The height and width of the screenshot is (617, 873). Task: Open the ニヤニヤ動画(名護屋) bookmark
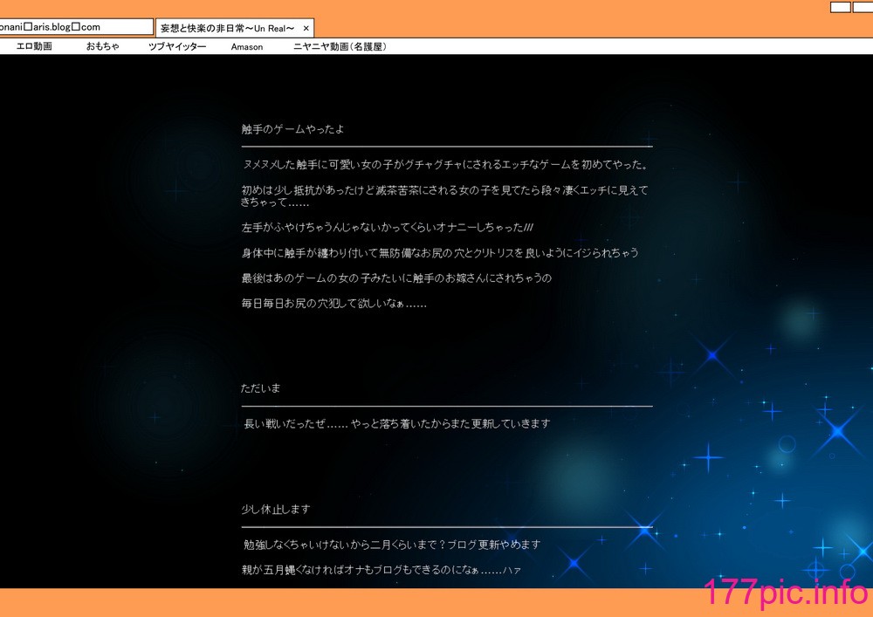[340, 47]
